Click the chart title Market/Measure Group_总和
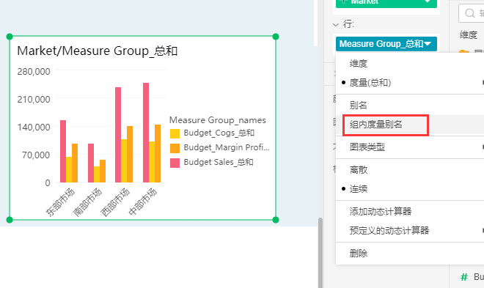The width and height of the screenshot is (484, 288). 98,51
